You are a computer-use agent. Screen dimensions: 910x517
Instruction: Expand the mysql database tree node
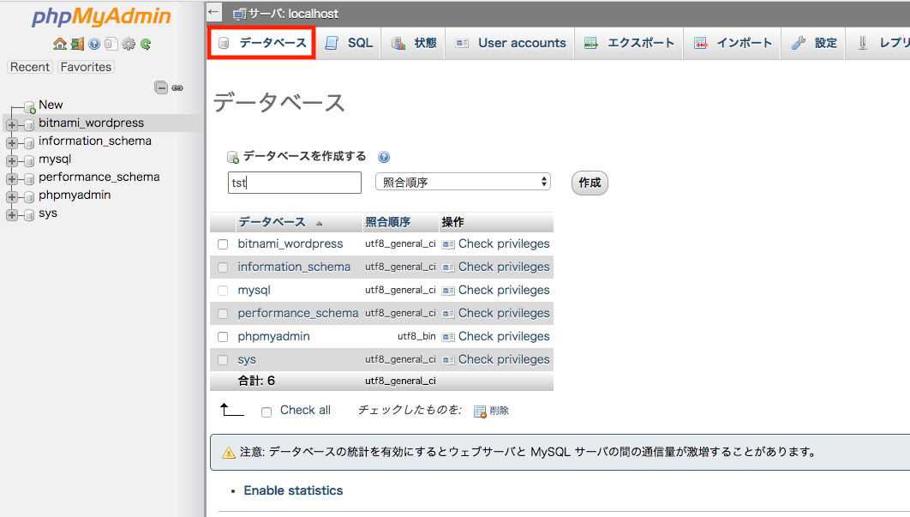(x=12, y=159)
